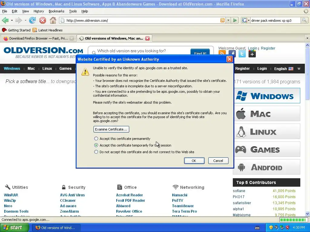Open the OldVersion Facebook icon
This screenshot has width=310, height=232.
pos(232,54)
